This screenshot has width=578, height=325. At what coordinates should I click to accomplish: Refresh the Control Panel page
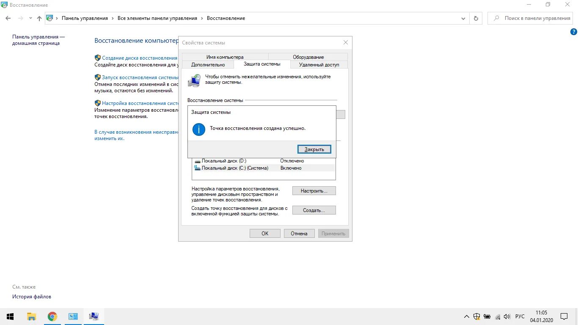click(476, 18)
